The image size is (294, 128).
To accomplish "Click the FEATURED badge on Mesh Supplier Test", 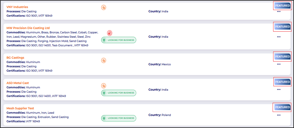I will tap(282, 107).
